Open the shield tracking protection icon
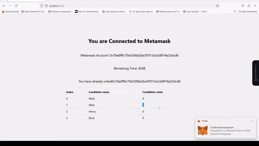Image resolution: width=259 pixels, height=146 pixels. 42,6
